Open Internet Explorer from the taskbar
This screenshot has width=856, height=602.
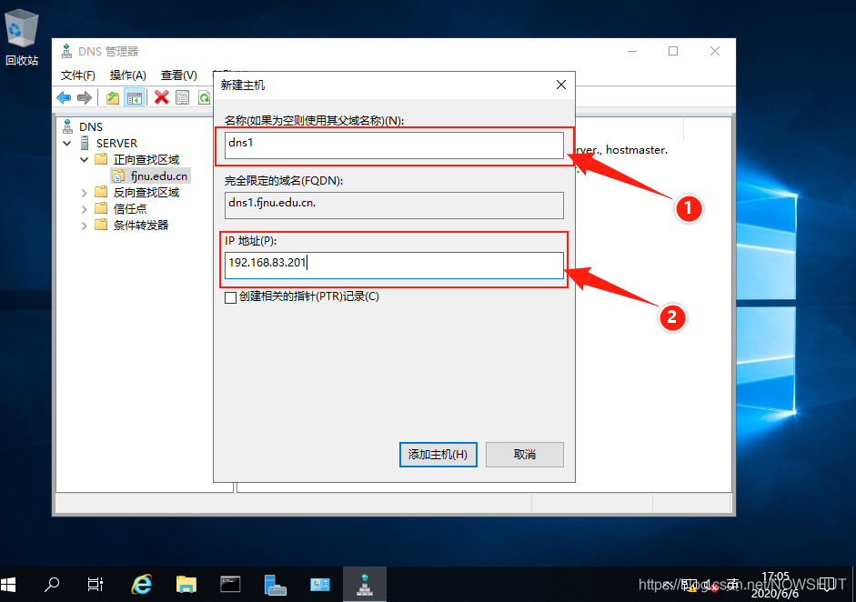(x=142, y=584)
